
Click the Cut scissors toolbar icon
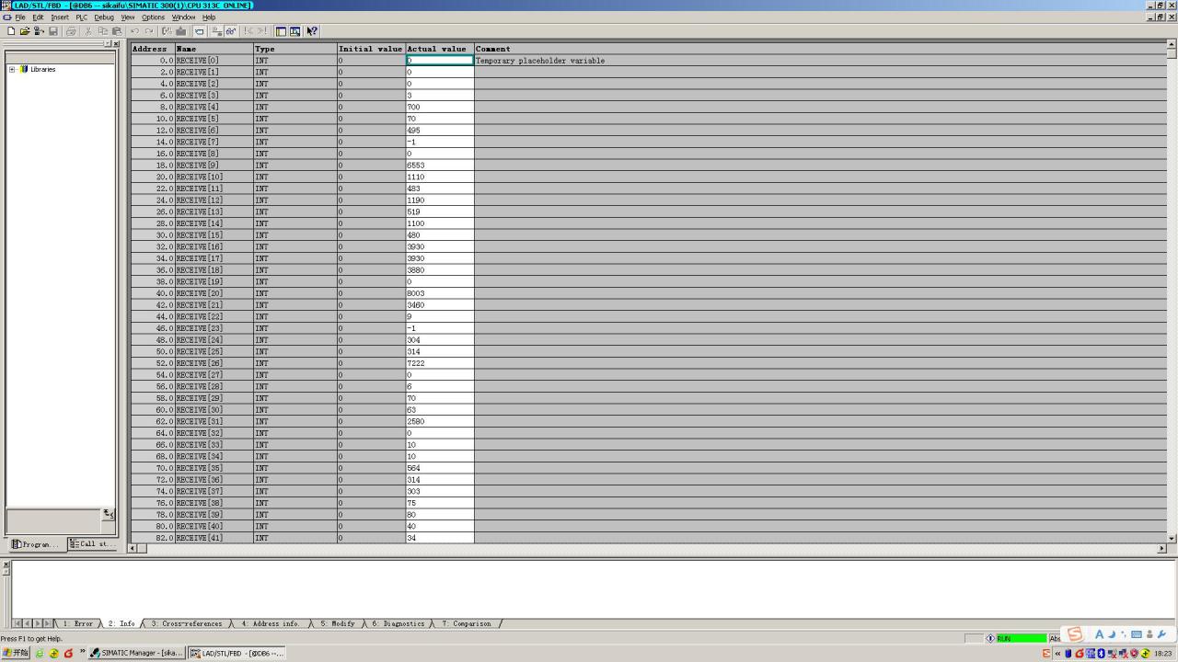click(x=88, y=31)
